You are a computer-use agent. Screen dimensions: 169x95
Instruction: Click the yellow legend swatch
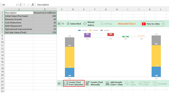tap(90, 30)
